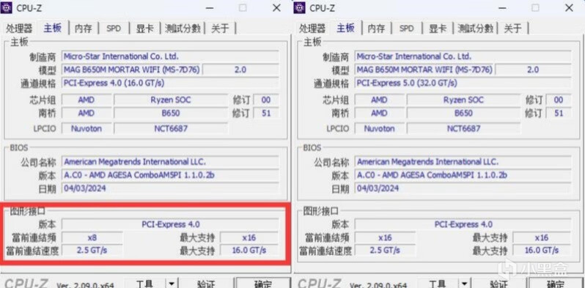
Task: Open 显卡 tab in left CPU-Z window
Action: pyautogui.click(x=144, y=28)
